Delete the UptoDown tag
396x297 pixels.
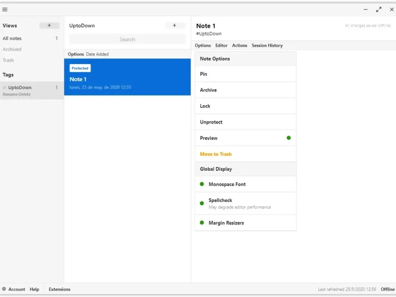point(24,95)
